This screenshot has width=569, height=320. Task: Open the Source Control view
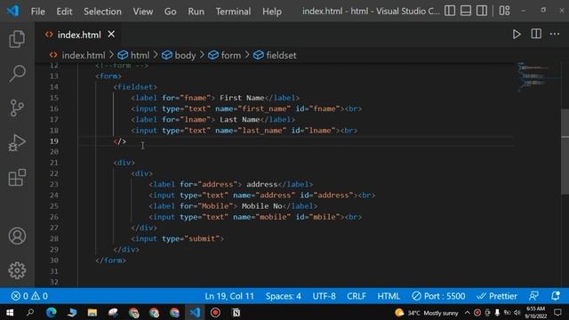click(17, 108)
